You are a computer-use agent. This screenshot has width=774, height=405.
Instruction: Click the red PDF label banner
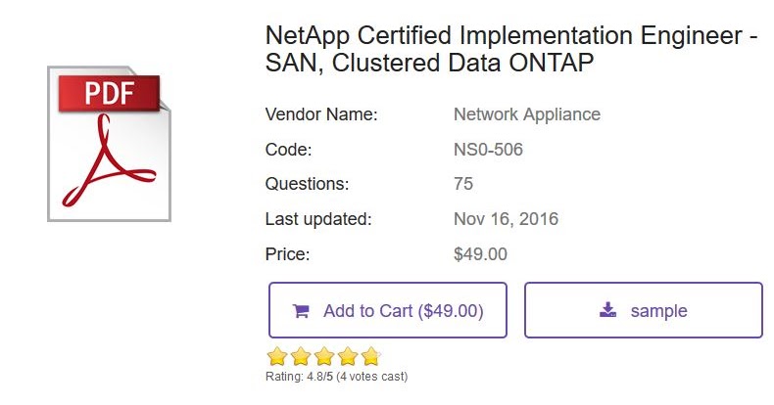[108, 94]
